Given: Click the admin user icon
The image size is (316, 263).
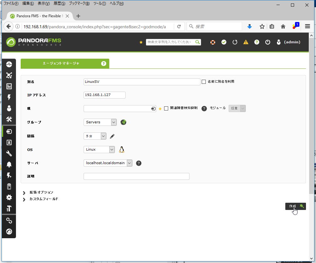Looking at the screenshot, I should pyautogui.click(x=279, y=42).
